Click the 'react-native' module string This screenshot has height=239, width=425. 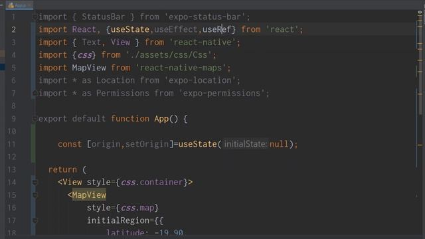tap(203, 42)
